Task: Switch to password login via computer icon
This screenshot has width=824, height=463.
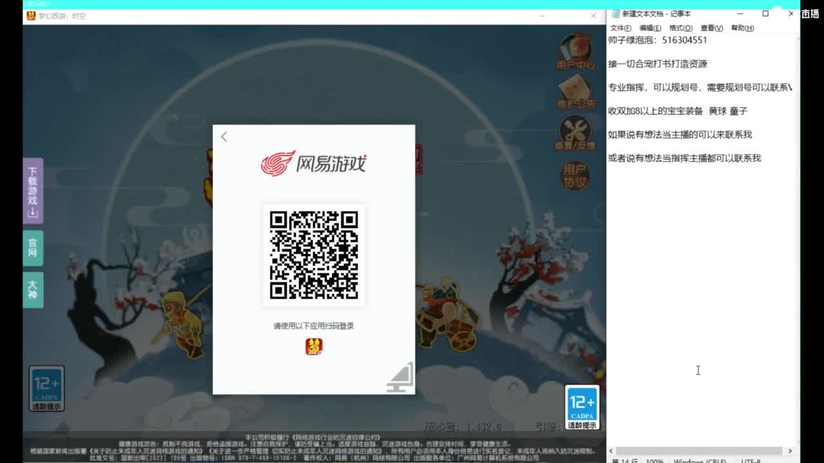Action: (400, 378)
